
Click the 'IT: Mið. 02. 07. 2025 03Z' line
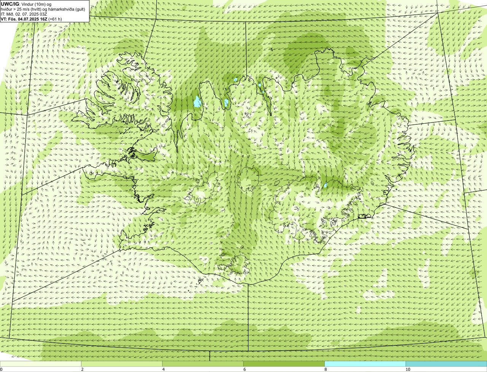pos(24,14)
